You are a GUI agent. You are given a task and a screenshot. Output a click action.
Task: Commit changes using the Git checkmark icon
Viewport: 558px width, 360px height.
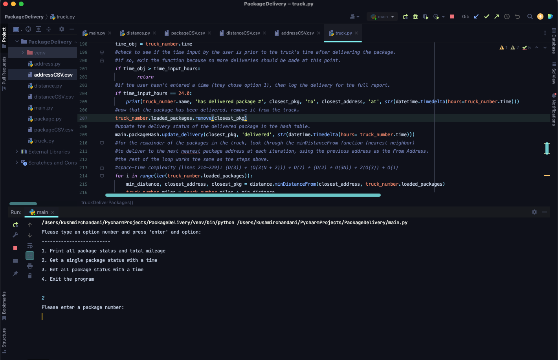tap(486, 16)
